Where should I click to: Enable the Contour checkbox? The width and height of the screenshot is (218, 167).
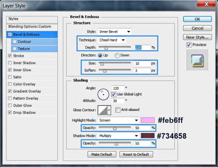coord(14,41)
